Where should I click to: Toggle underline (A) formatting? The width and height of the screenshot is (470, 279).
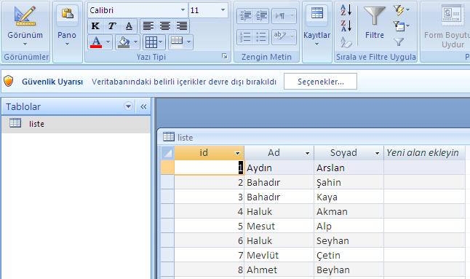(x=129, y=25)
